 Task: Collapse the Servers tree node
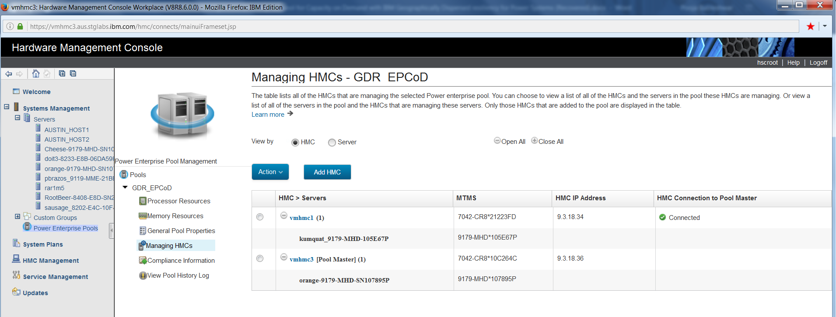[17, 118]
